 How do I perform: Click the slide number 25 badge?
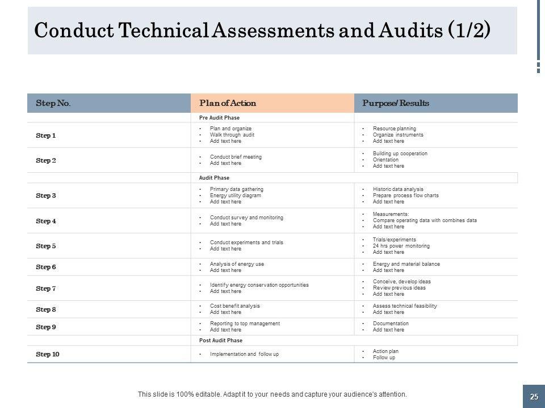[x=534, y=397]
